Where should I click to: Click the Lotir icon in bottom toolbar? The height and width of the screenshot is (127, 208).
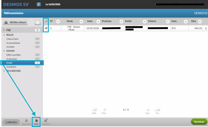36,121
